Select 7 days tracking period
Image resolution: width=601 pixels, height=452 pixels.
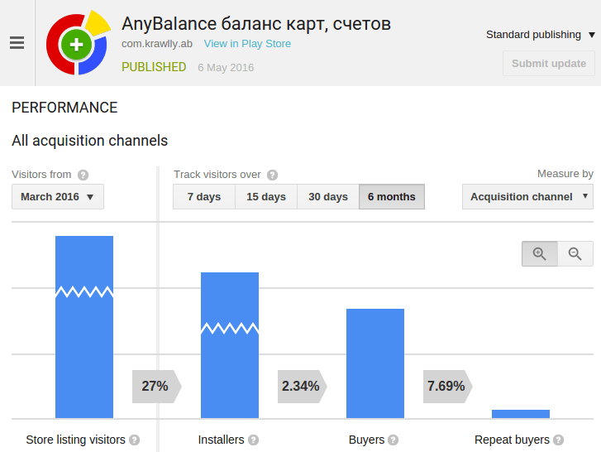point(204,197)
